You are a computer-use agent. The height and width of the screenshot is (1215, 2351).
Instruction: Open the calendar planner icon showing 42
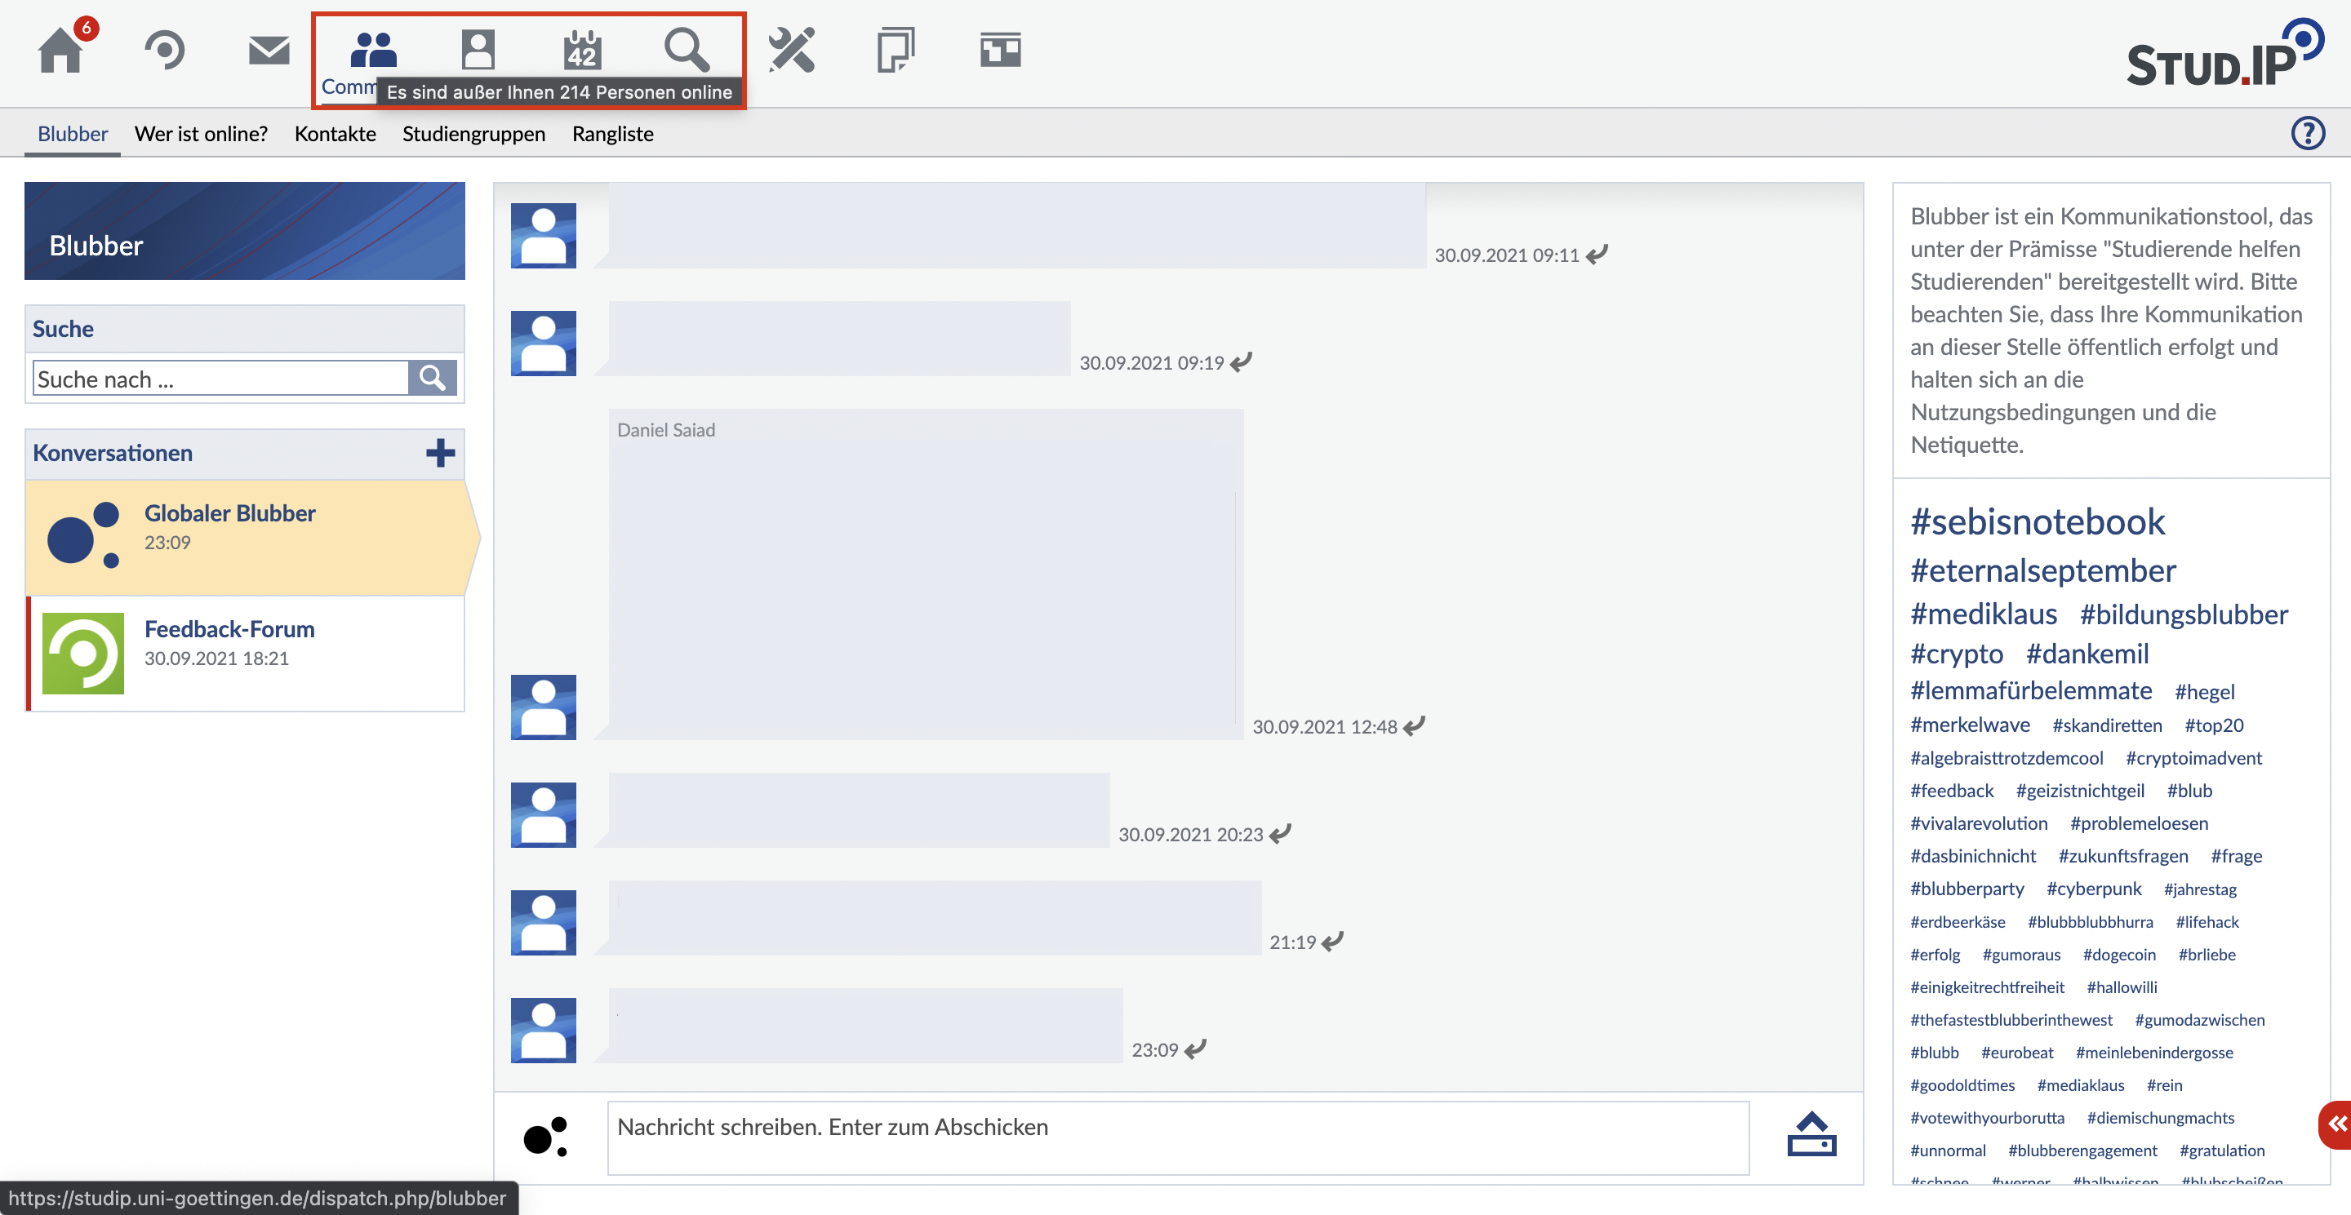[x=581, y=50]
